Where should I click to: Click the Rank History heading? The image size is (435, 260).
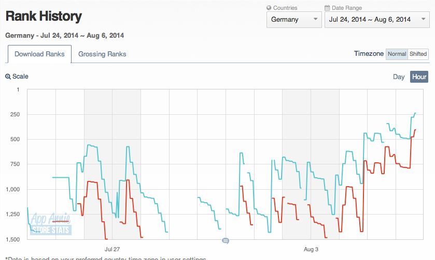pos(44,16)
